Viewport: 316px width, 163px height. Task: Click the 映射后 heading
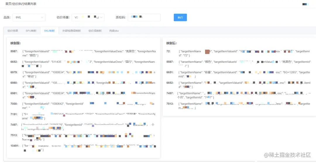point(171,43)
